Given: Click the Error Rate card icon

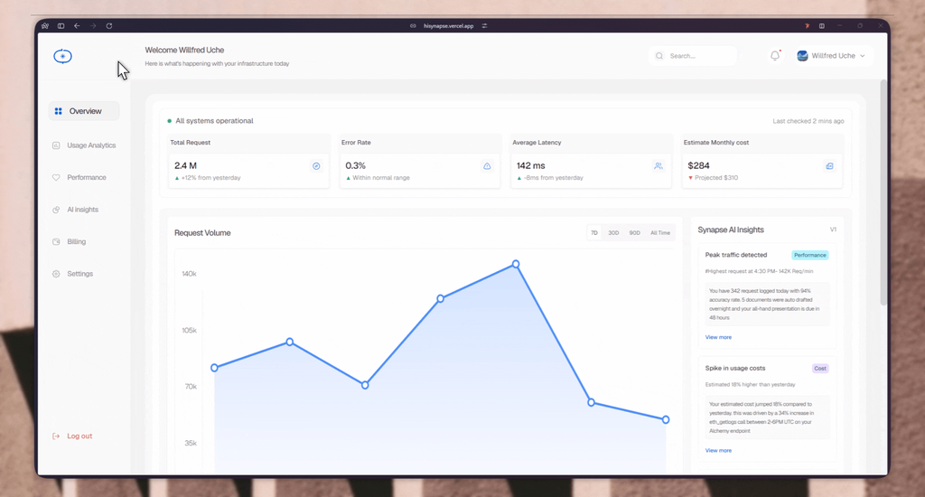Looking at the screenshot, I should click(x=487, y=166).
